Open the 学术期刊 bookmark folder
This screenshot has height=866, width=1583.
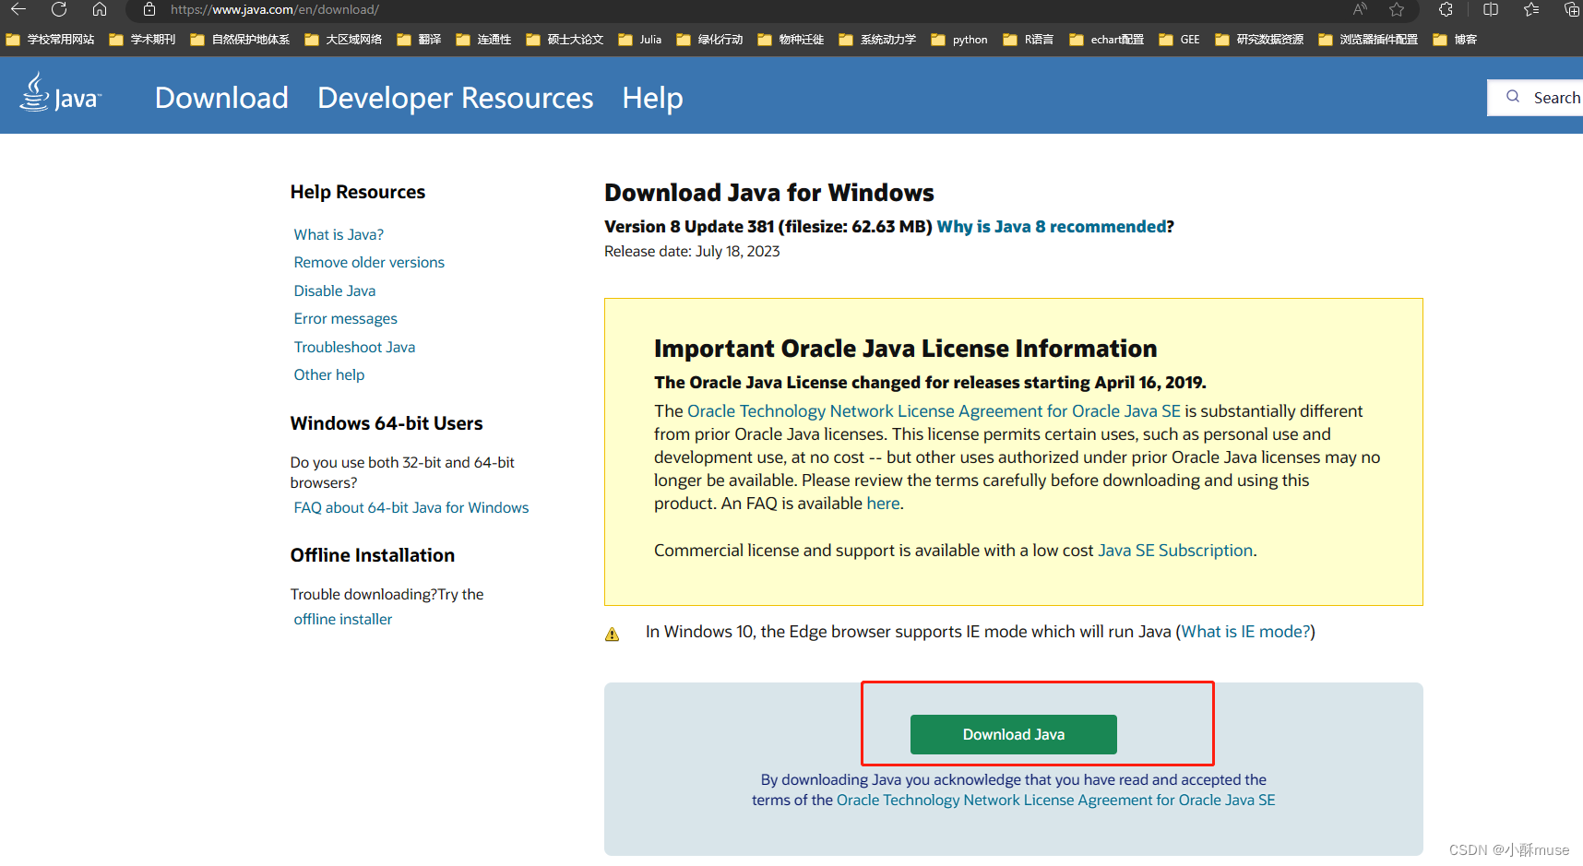142,40
